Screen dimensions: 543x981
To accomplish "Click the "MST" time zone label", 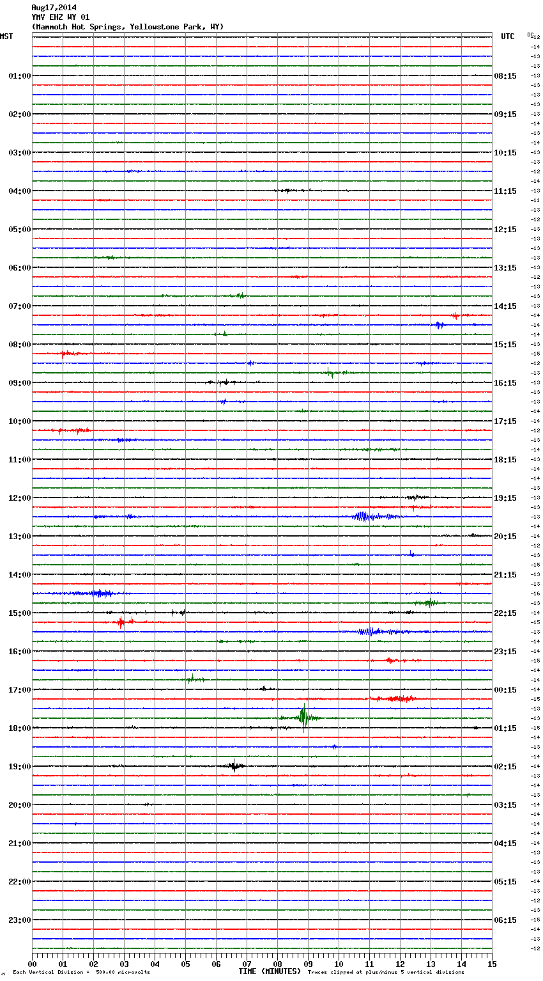I will point(6,36).
